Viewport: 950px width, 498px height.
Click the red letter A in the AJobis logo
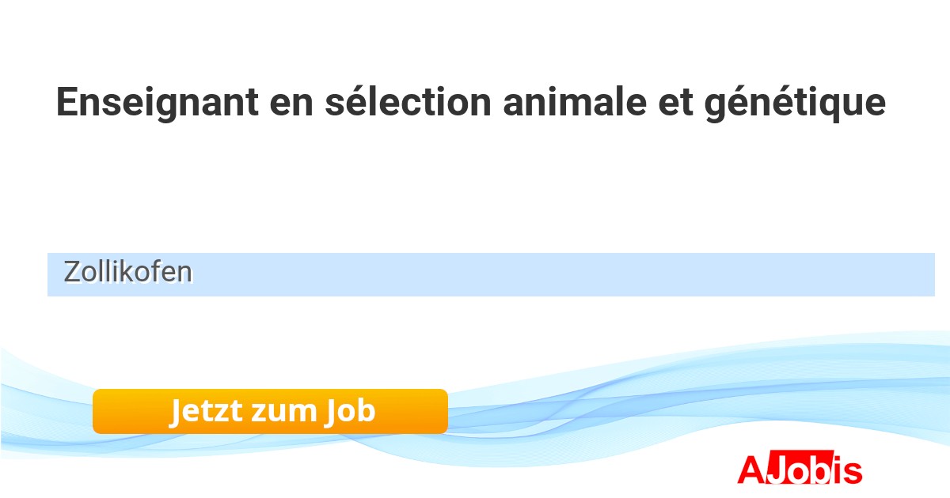click(750, 470)
